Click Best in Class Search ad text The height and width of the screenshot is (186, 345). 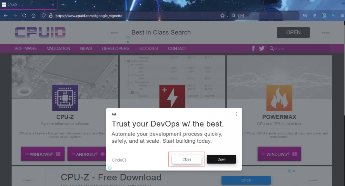pyautogui.click(x=161, y=32)
